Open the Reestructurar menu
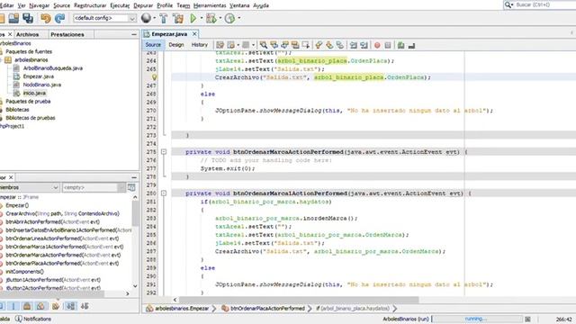576x324 pixels. pos(90,5)
